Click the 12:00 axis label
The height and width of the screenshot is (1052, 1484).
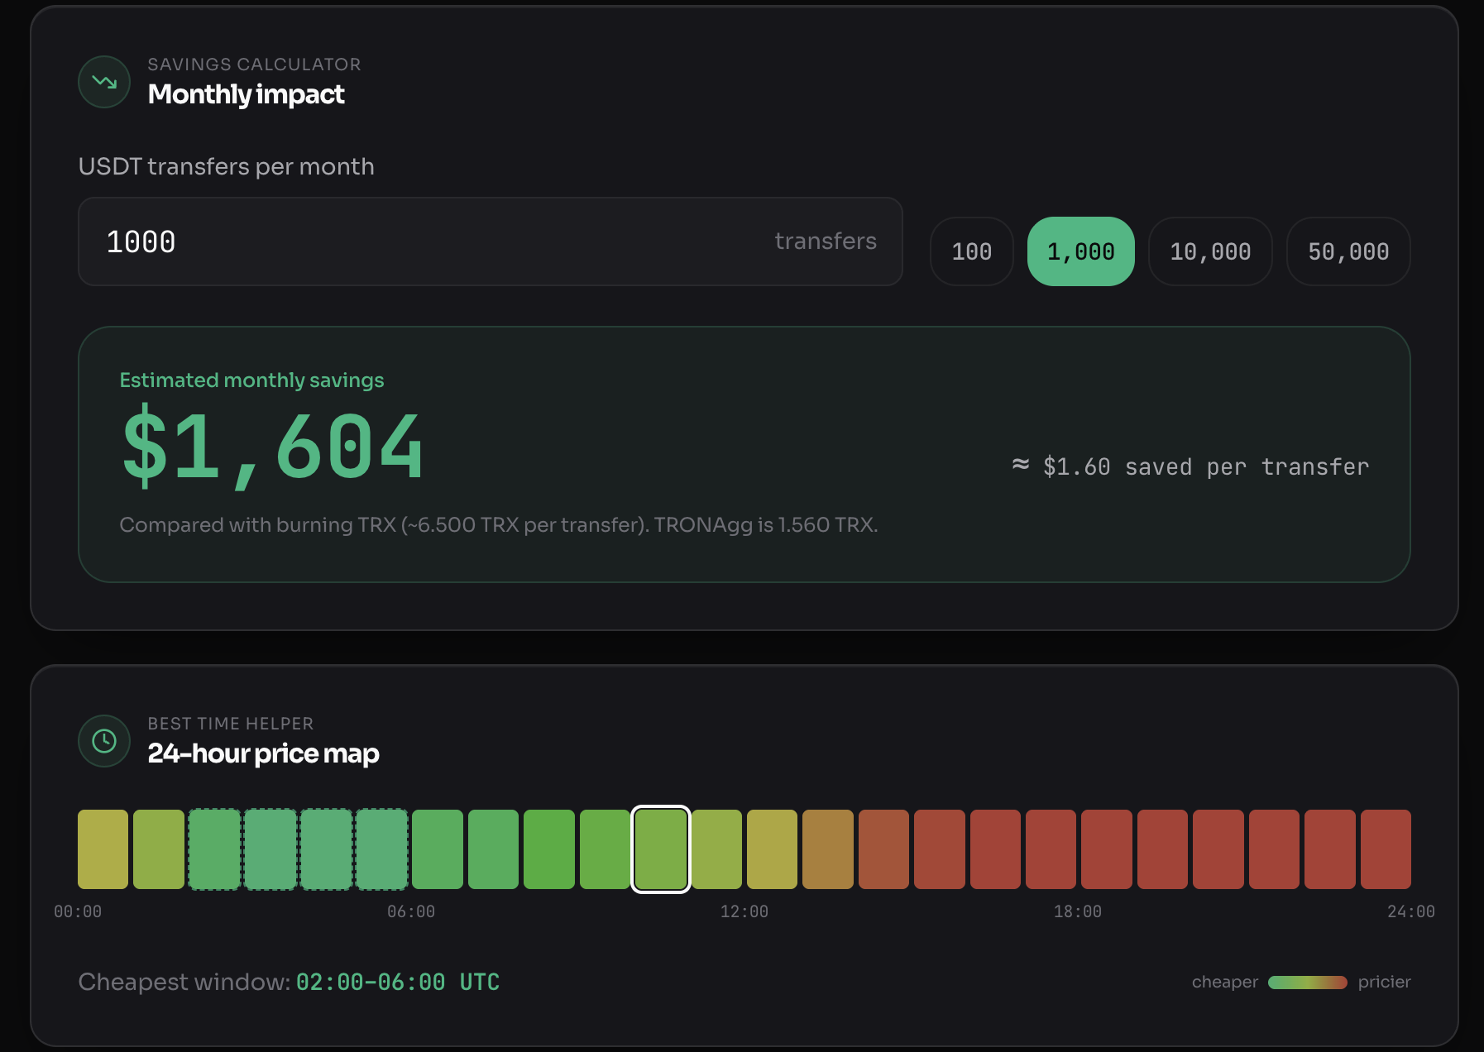pyautogui.click(x=744, y=911)
